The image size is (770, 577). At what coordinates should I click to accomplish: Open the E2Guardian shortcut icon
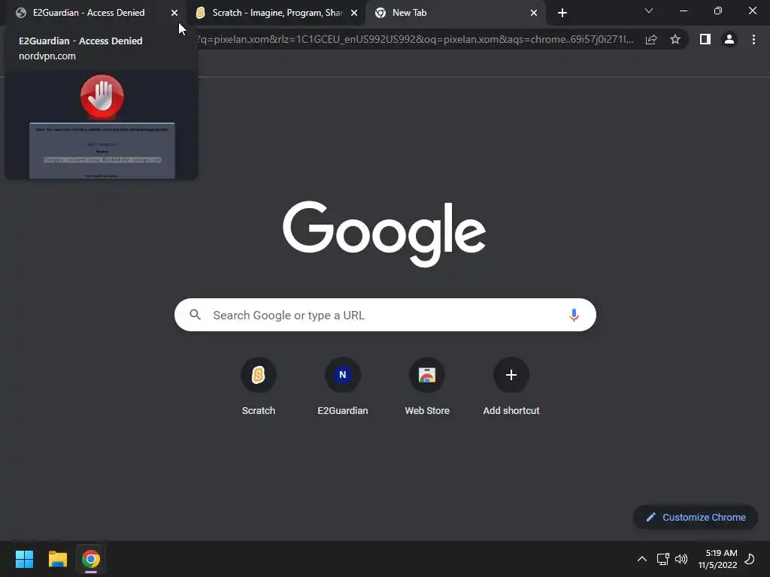tap(343, 375)
